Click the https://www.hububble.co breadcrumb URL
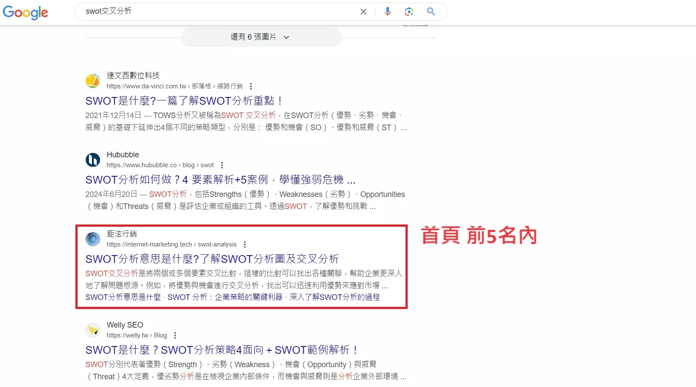The height and width of the screenshot is (387, 696). click(142, 165)
